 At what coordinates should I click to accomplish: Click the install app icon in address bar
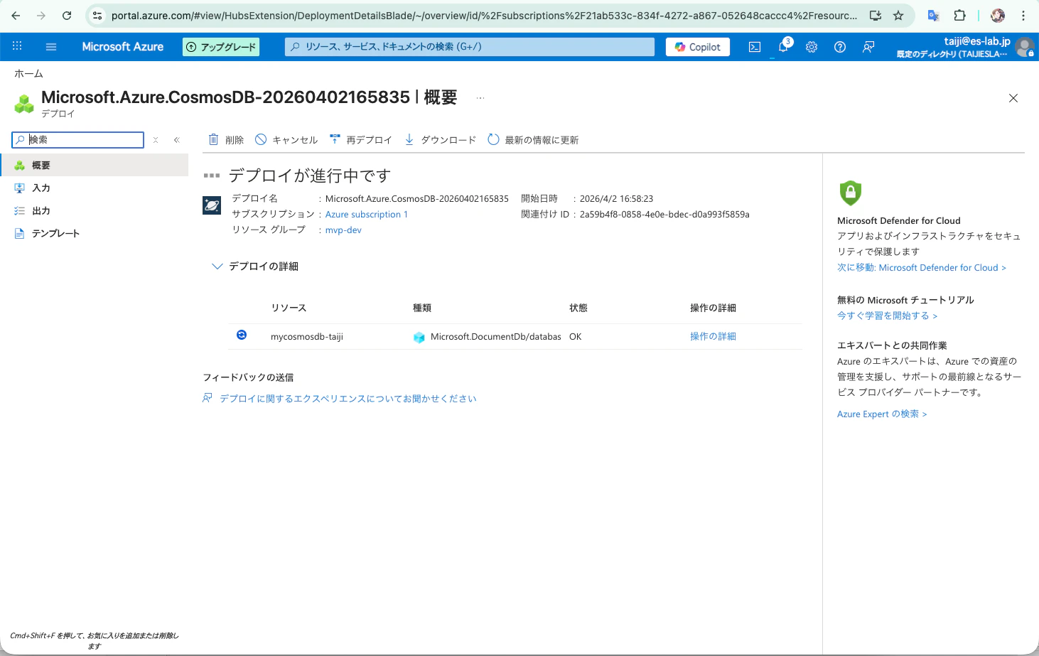pos(876,16)
